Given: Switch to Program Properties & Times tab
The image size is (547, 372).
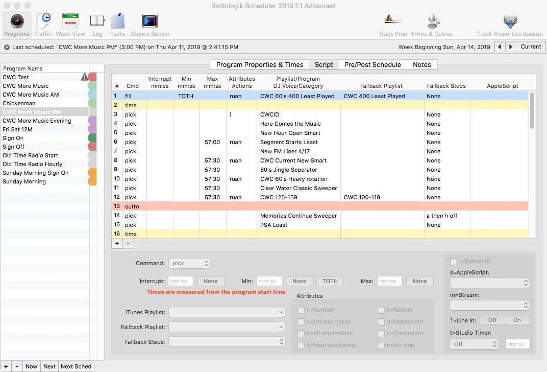Looking at the screenshot, I should (x=260, y=64).
